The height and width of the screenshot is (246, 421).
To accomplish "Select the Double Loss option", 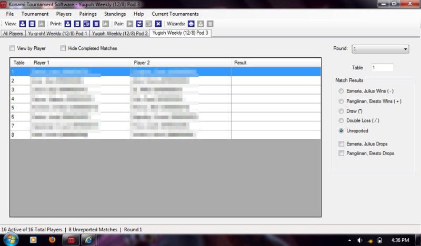I will tap(341, 121).
